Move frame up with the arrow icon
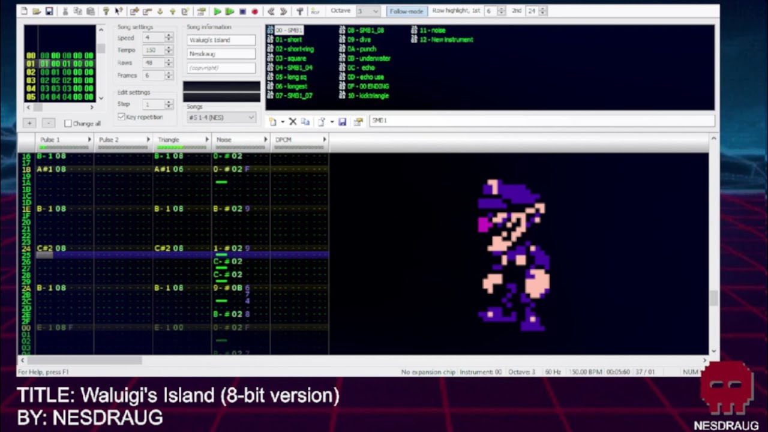The height and width of the screenshot is (432, 768). point(173,11)
